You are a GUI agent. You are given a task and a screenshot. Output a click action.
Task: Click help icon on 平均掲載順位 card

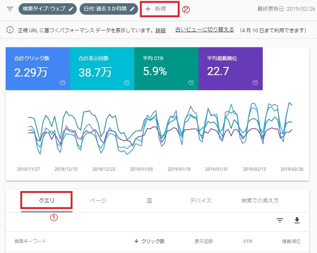(x=255, y=83)
